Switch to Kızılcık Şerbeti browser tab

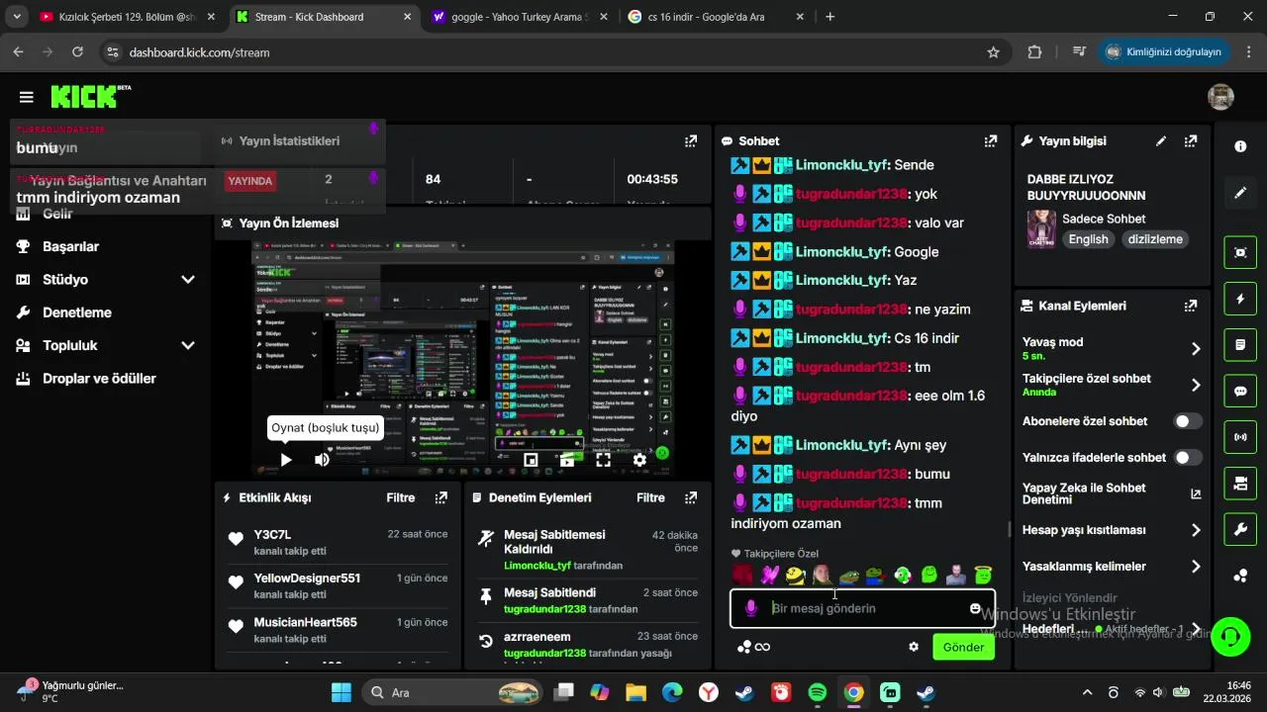click(x=129, y=17)
